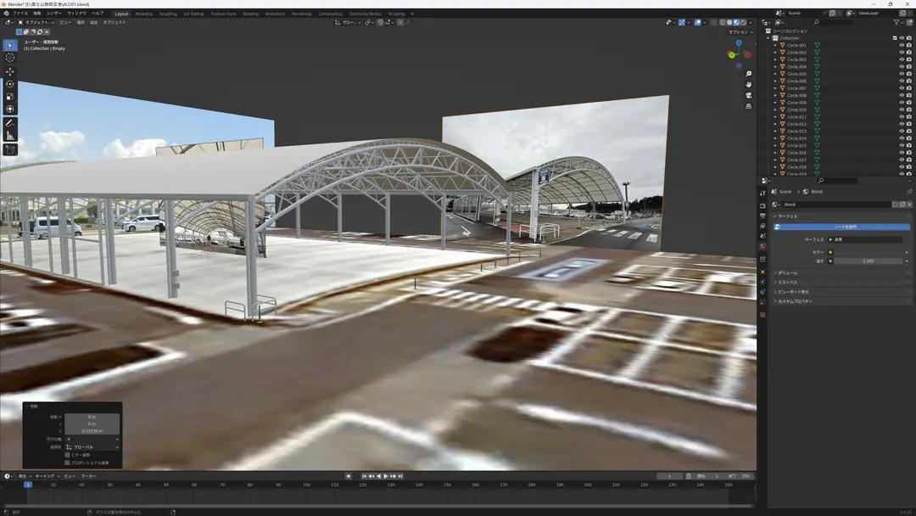Activate the Scale tool
The width and height of the screenshot is (916, 516).
pyautogui.click(x=10, y=97)
